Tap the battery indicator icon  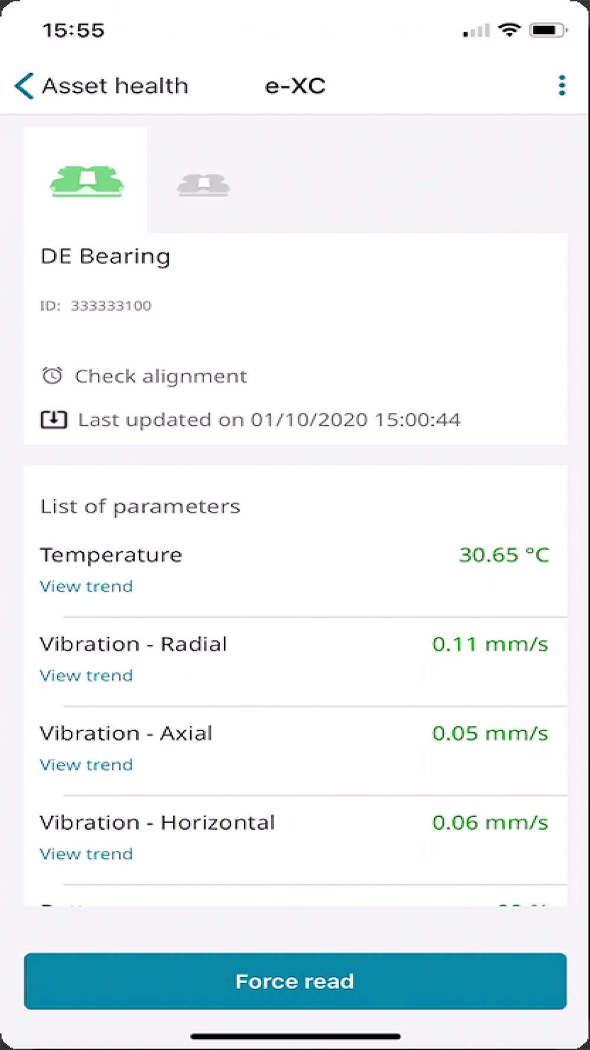(548, 30)
